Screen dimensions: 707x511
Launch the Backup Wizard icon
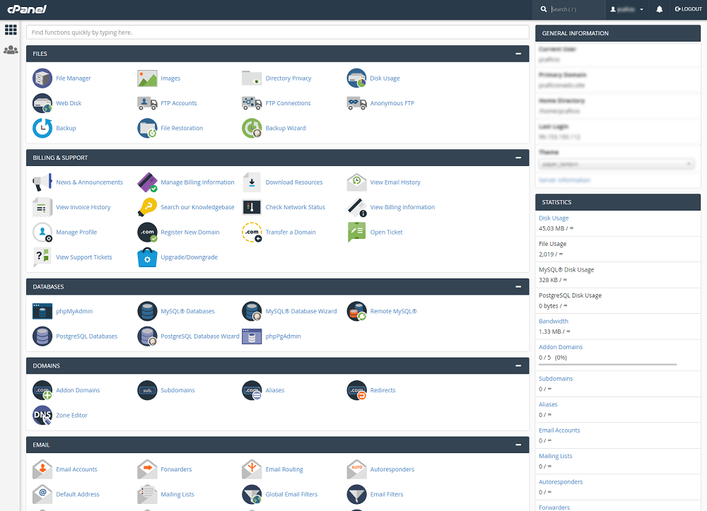(x=252, y=128)
